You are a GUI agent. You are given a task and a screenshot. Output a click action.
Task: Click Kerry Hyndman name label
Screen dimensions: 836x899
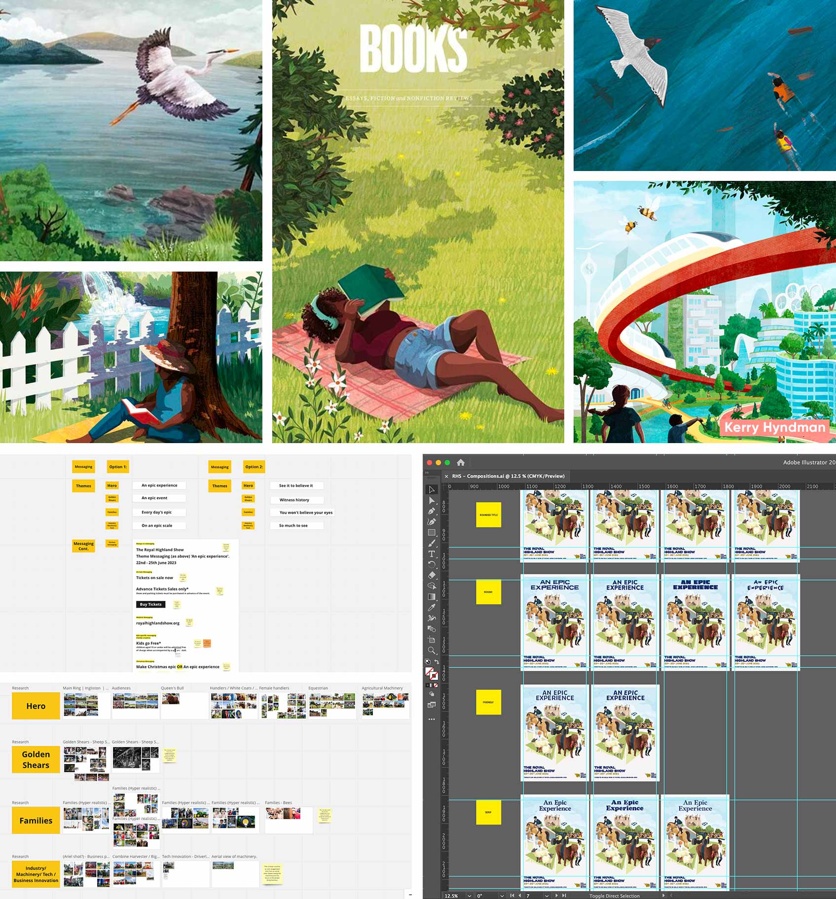(775, 427)
